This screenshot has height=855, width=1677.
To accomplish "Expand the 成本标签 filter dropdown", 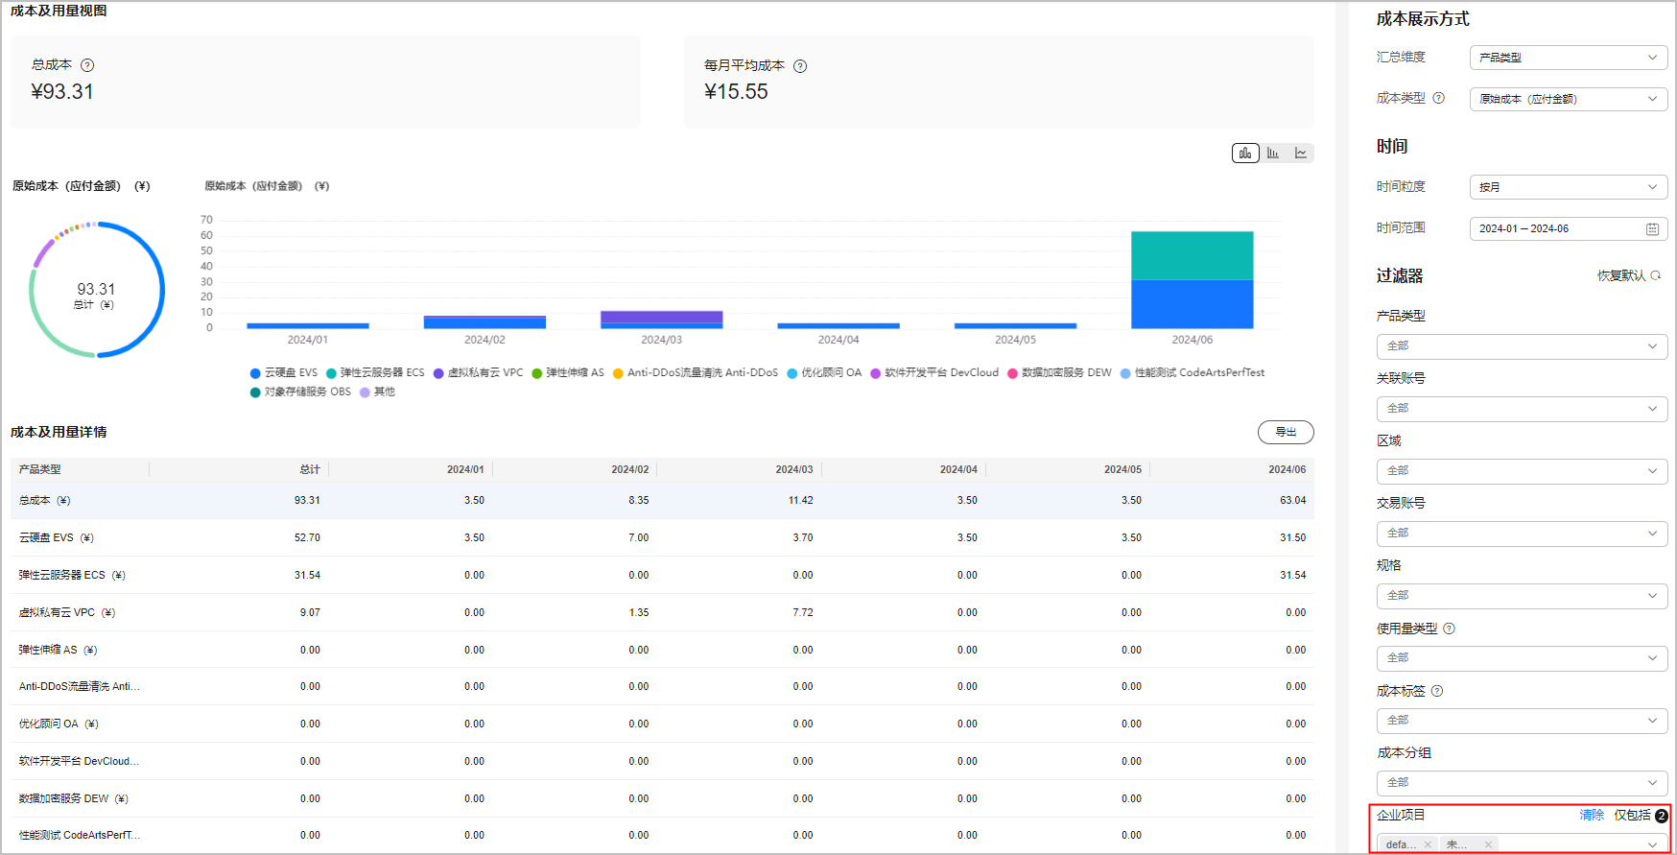I will tap(1522, 721).
